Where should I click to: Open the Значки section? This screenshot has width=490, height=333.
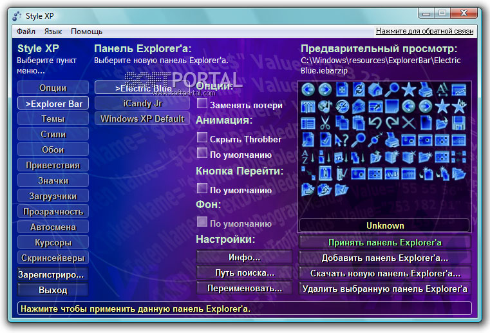(x=53, y=180)
